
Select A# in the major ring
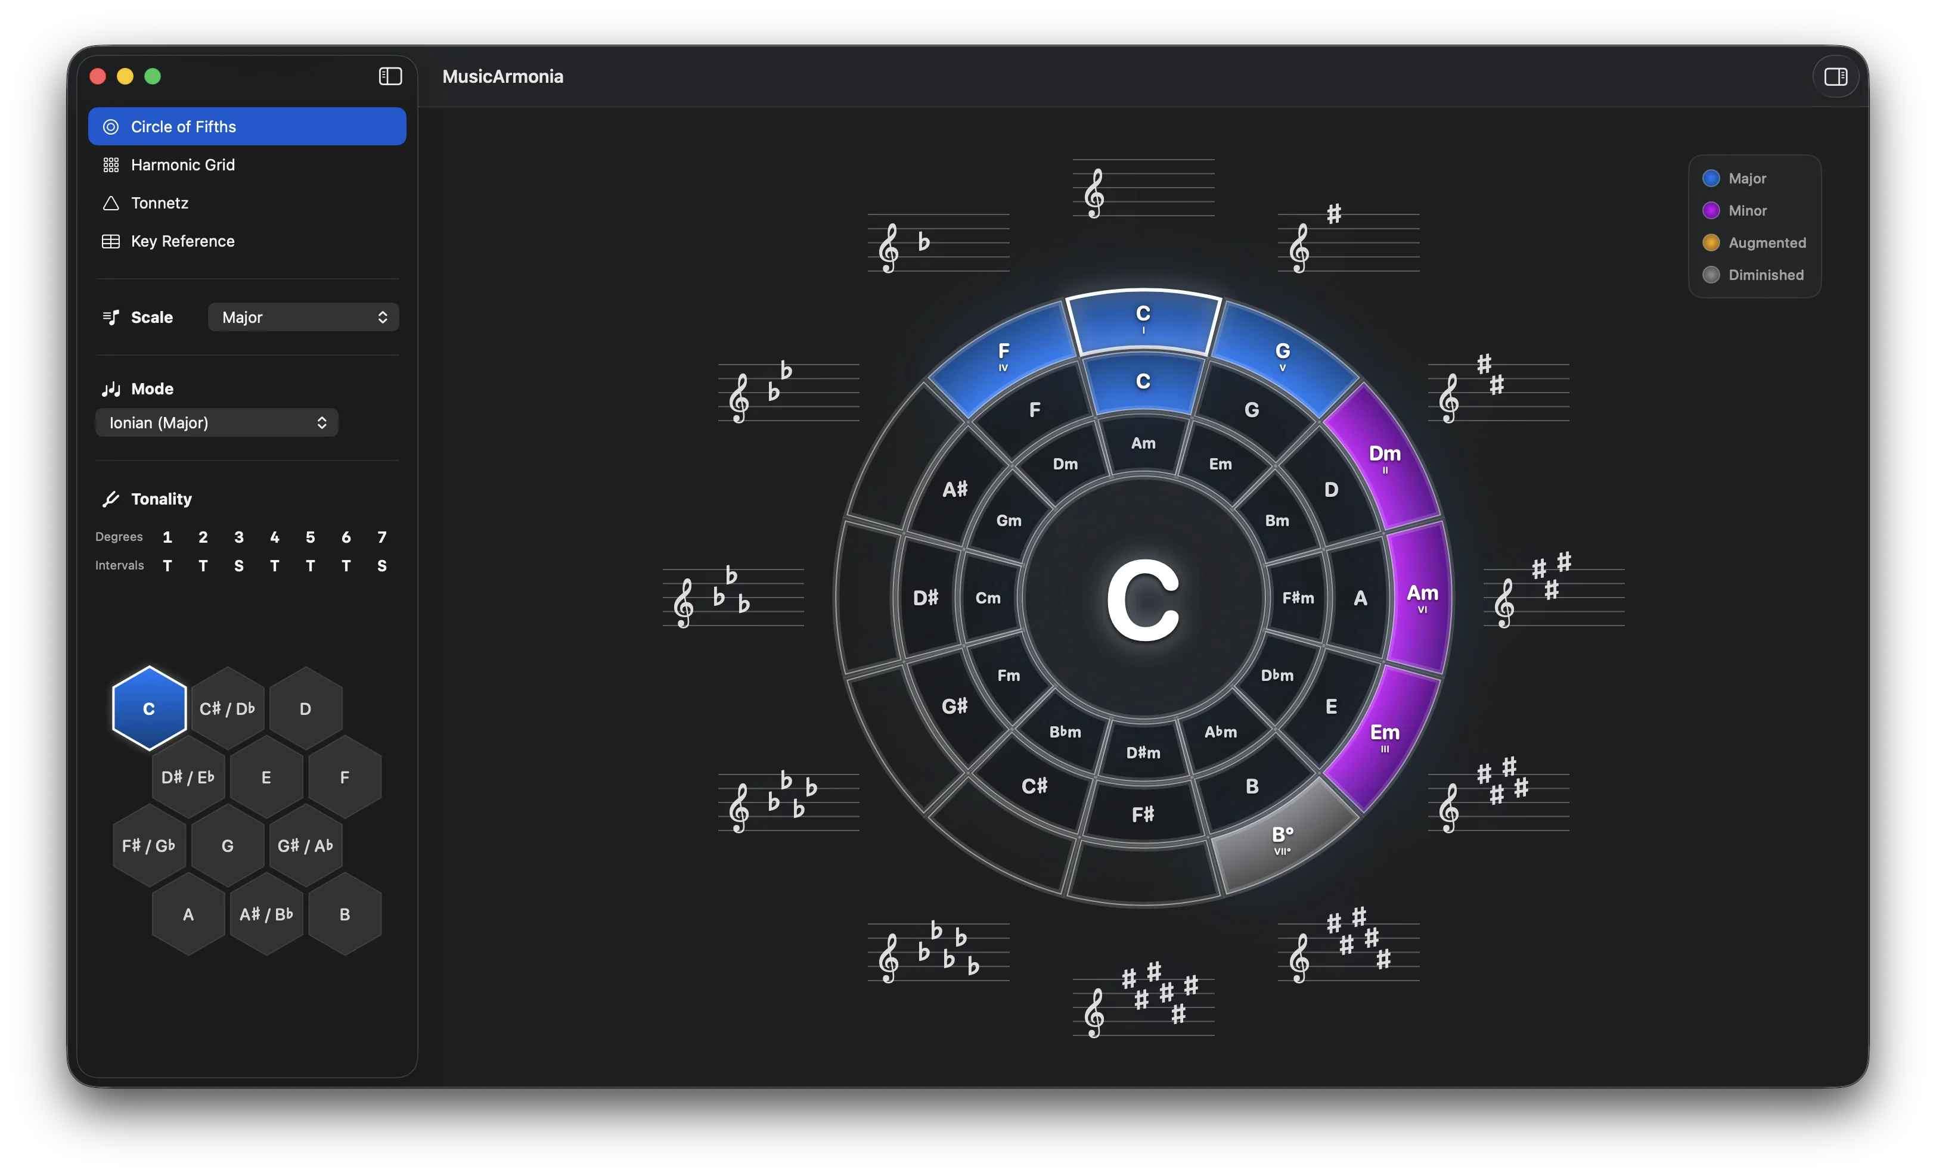(955, 489)
